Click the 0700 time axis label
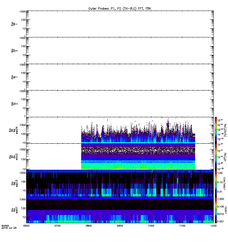 [x=57, y=226]
